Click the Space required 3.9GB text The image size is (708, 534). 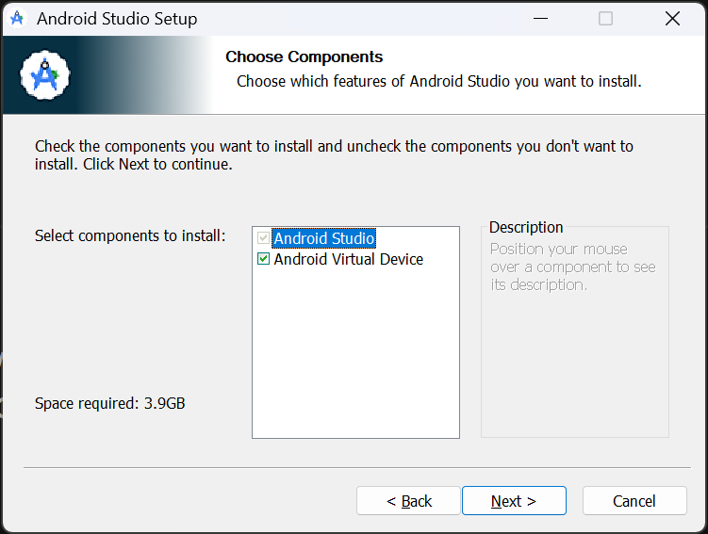(x=110, y=403)
